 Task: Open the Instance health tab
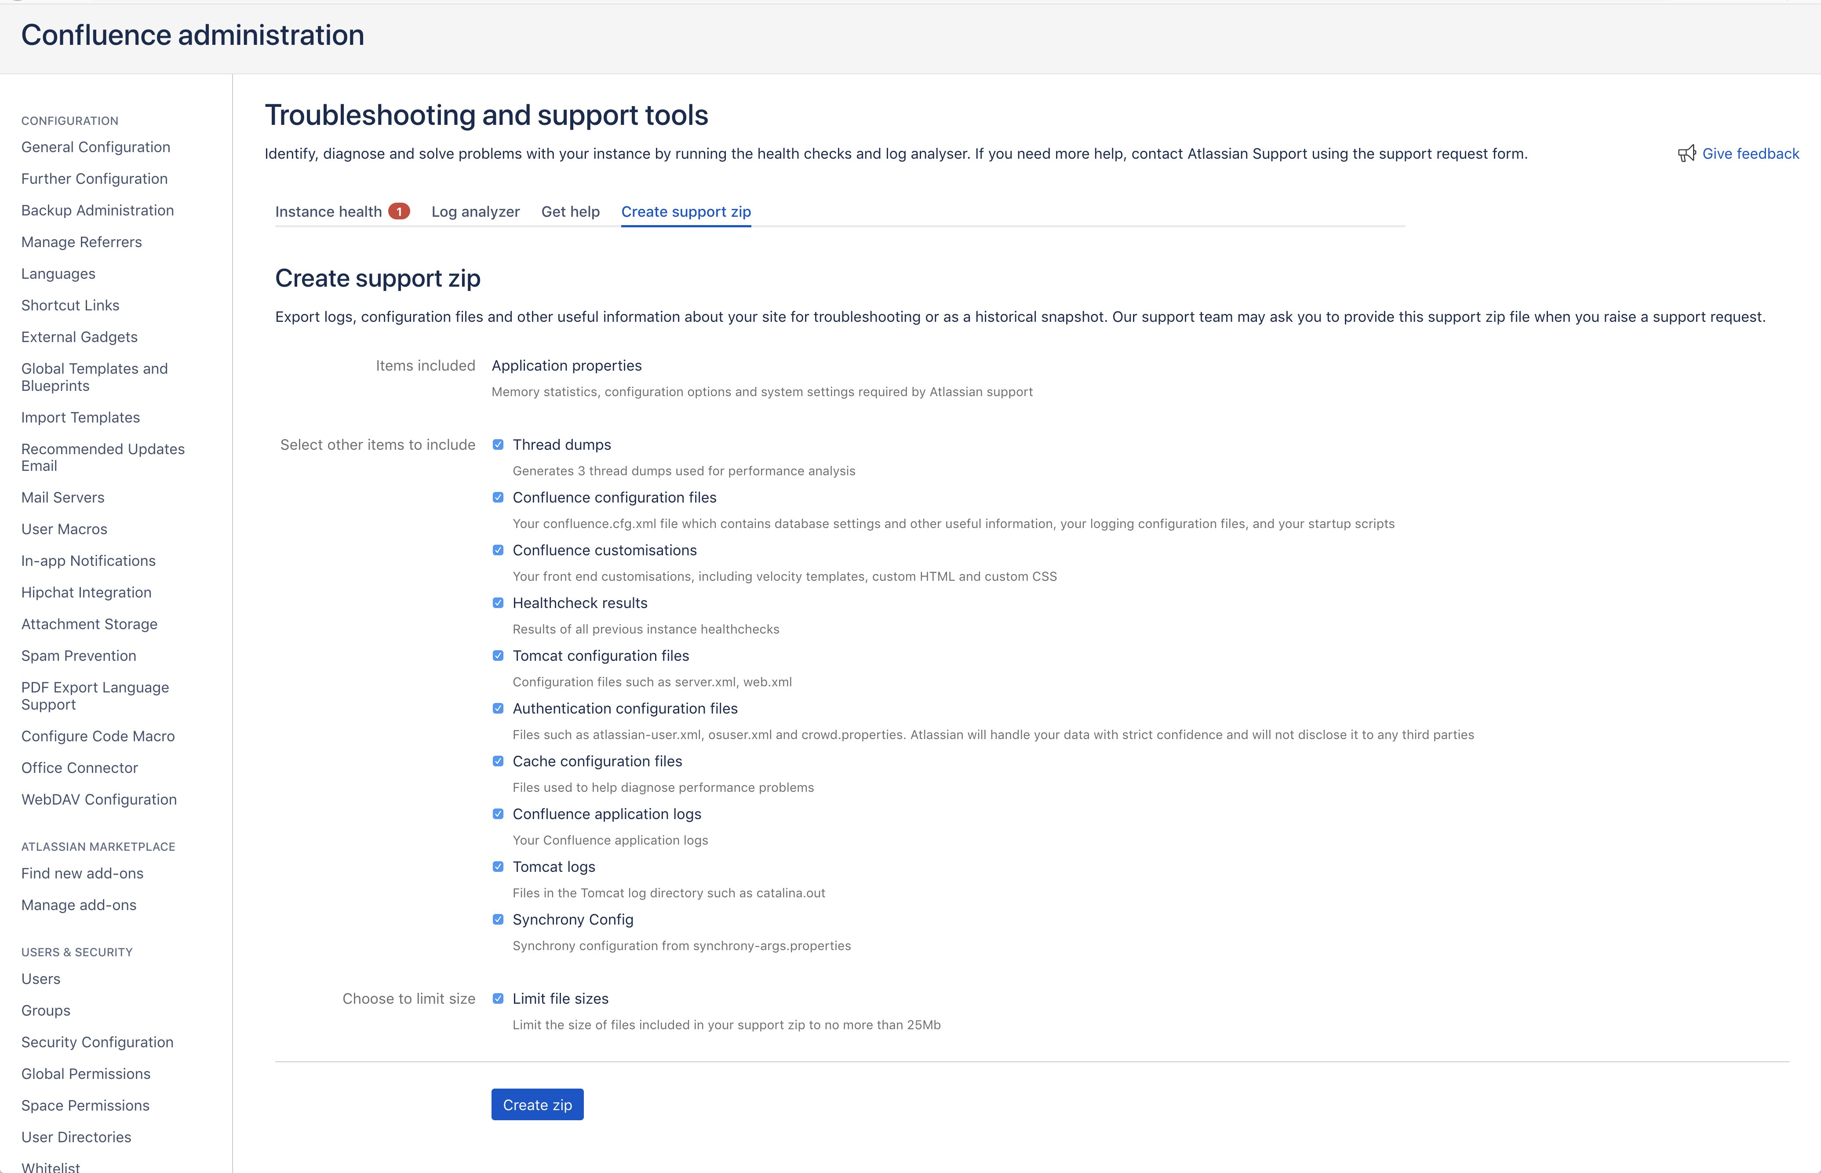[328, 212]
